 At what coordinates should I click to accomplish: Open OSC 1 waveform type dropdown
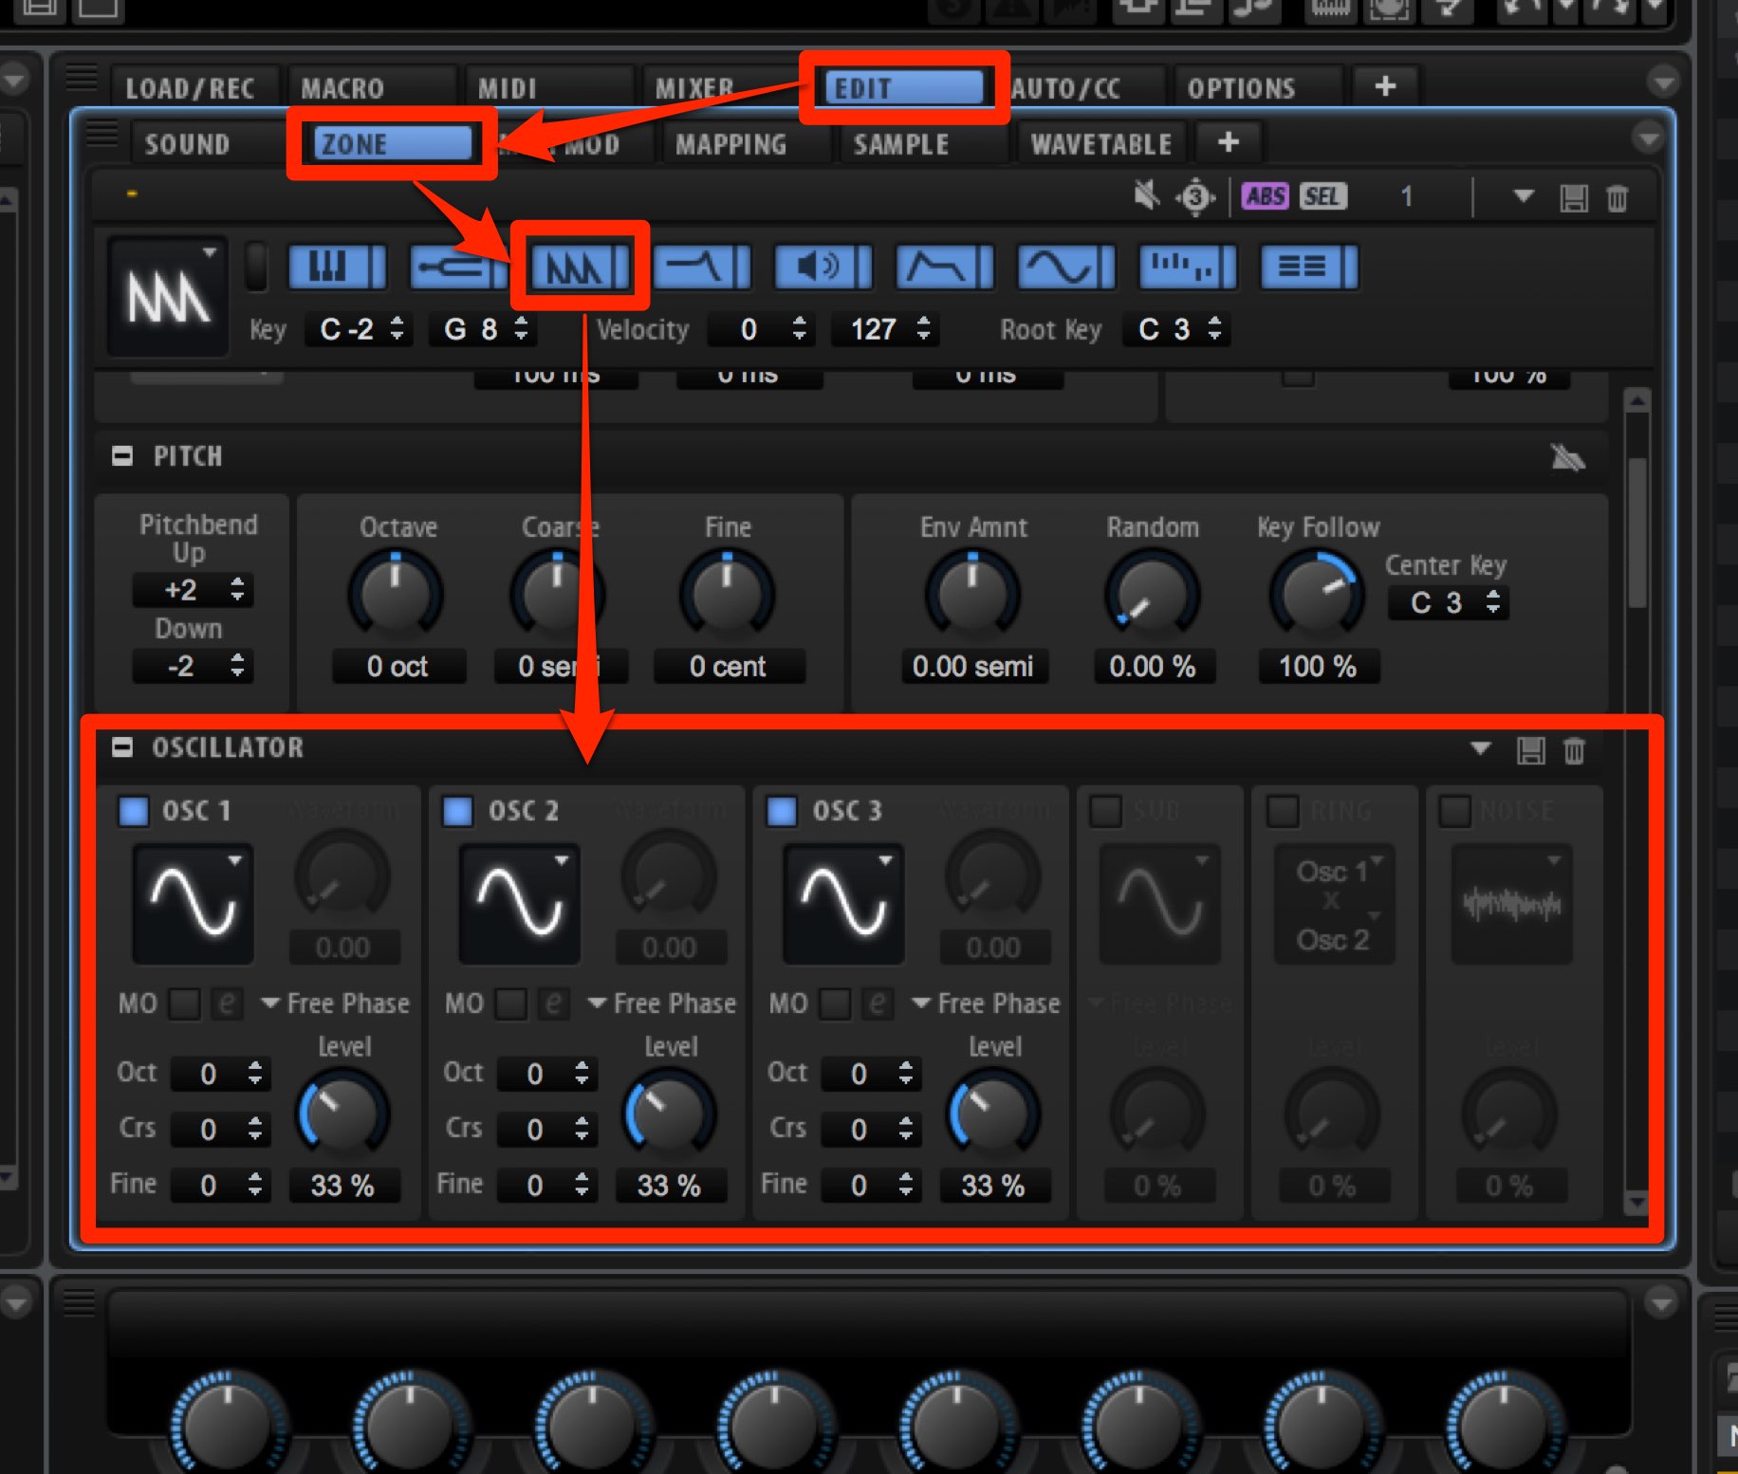pyautogui.click(x=193, y=903)
